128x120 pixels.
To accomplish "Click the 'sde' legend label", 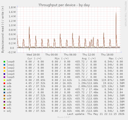I will coord(9,96).
